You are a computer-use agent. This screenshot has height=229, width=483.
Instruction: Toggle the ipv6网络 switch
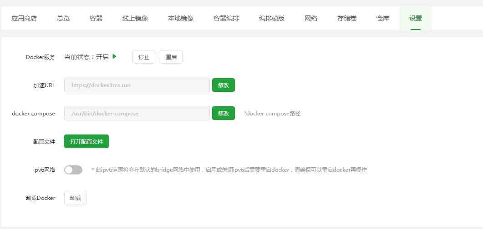(x=73, y=170)
